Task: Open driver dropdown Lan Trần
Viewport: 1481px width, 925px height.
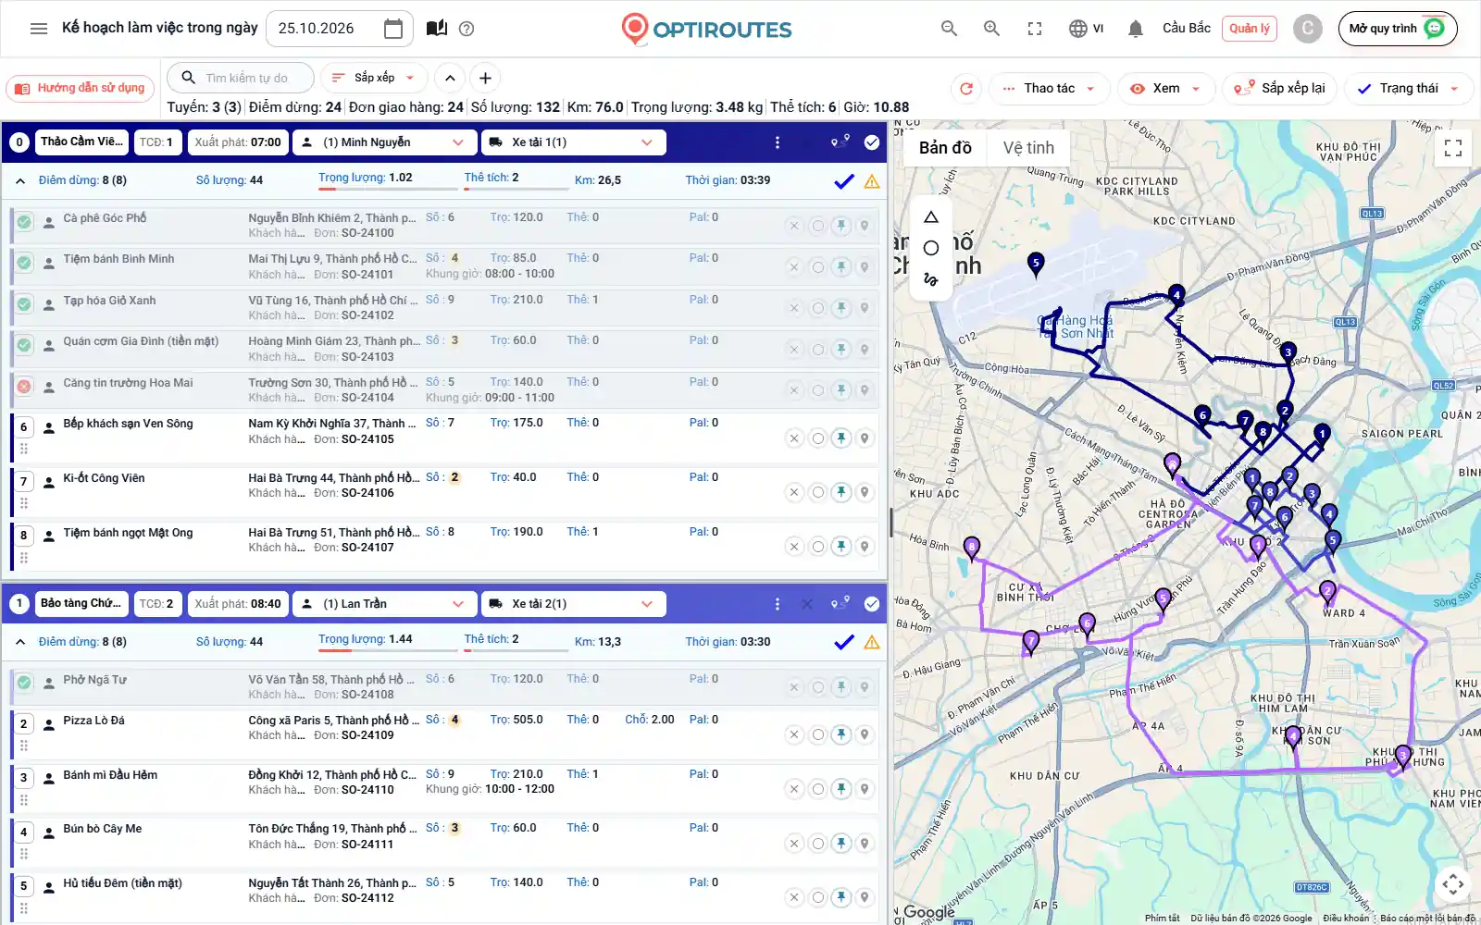Action: 384,604
